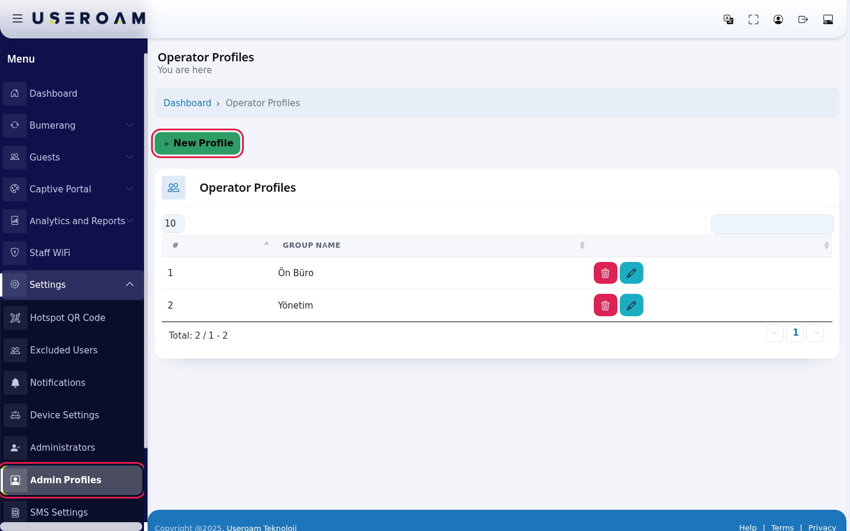The width and height of the screenshot is (850, 531).
Task: Delete the Yönetim profile
Action: [x=605, y=305]
